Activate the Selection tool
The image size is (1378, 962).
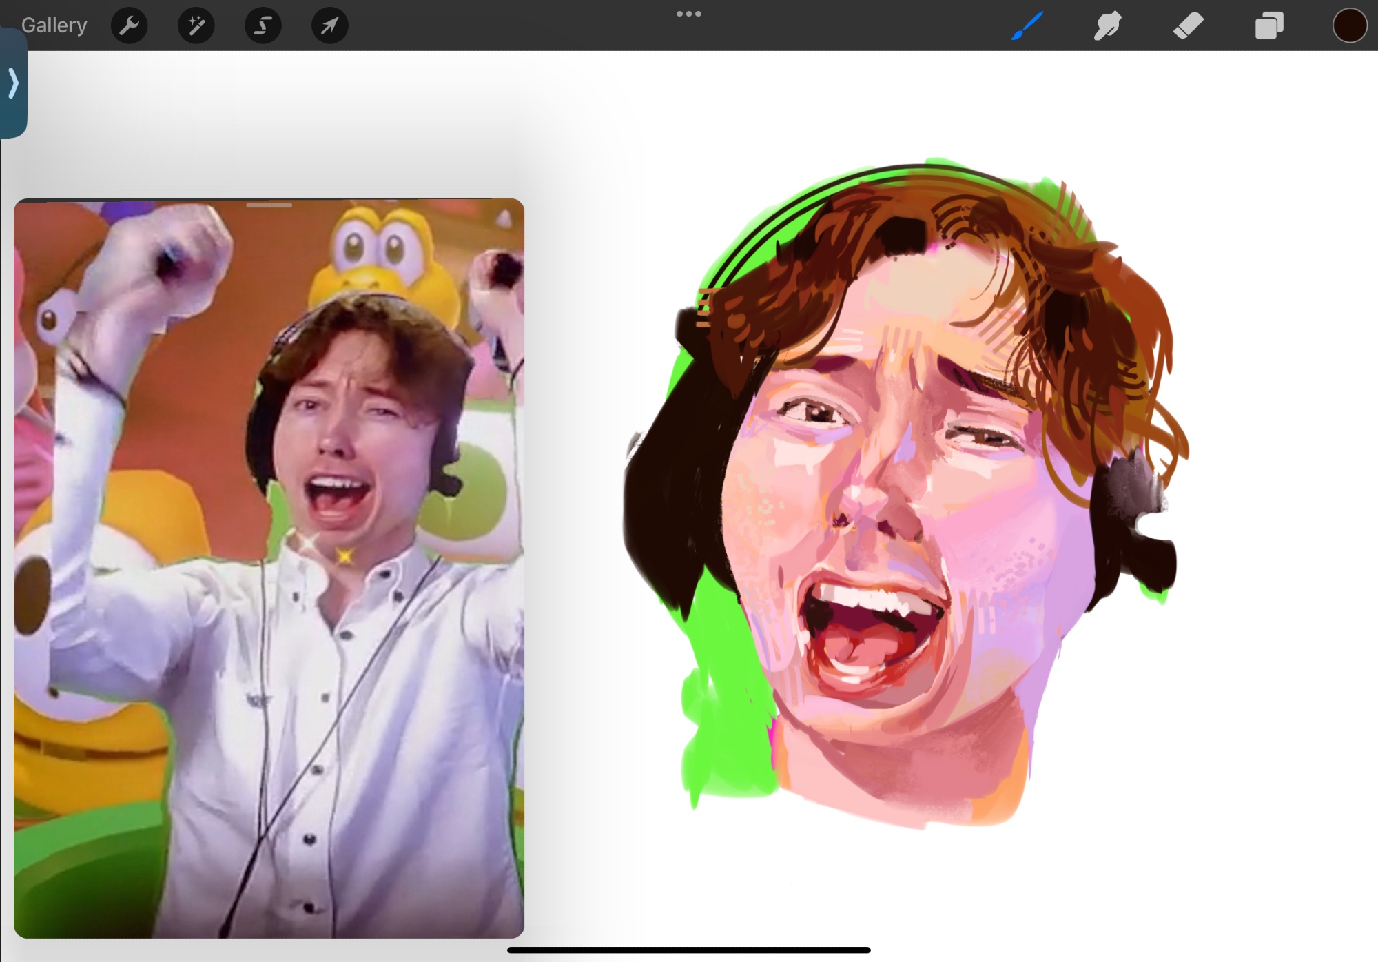(x=263, y=25)
